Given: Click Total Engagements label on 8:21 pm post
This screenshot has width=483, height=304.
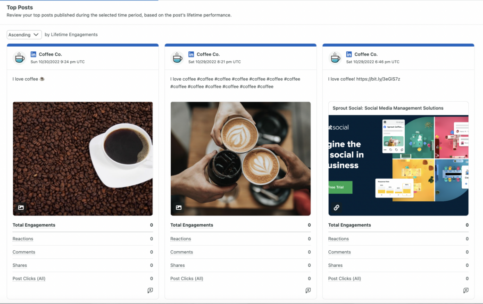Looking at the screenshot, I should tap(192, 225).
